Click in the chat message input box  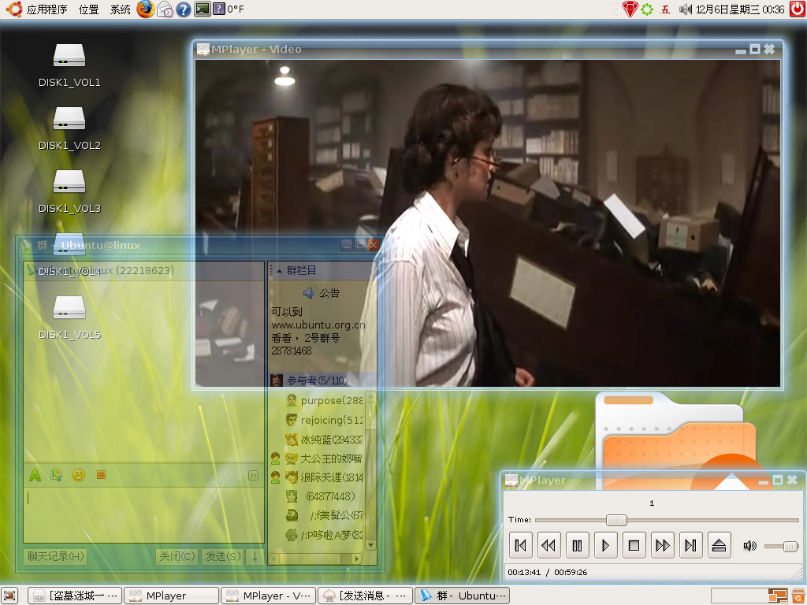tap(143, 515)
